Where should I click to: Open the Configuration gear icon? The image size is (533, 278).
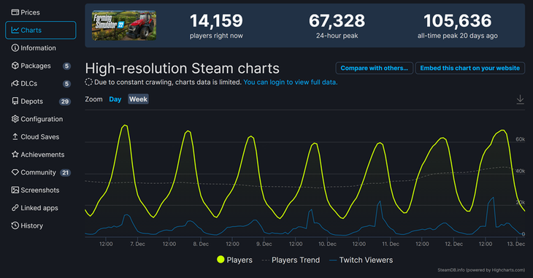[x=15, y=119]
